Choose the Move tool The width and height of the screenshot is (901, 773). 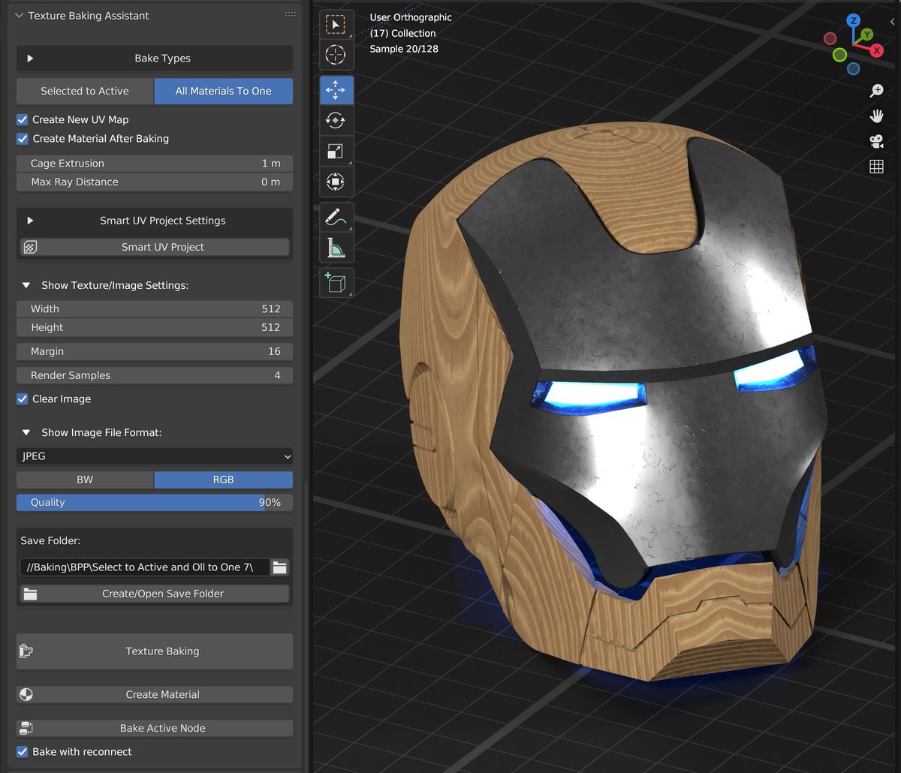click(336, 90)
